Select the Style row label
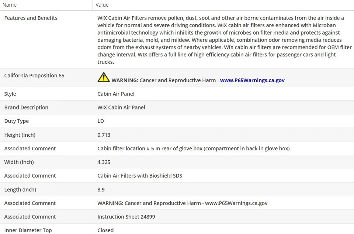This screenshot has width=354, height=234. coord(10,94)
